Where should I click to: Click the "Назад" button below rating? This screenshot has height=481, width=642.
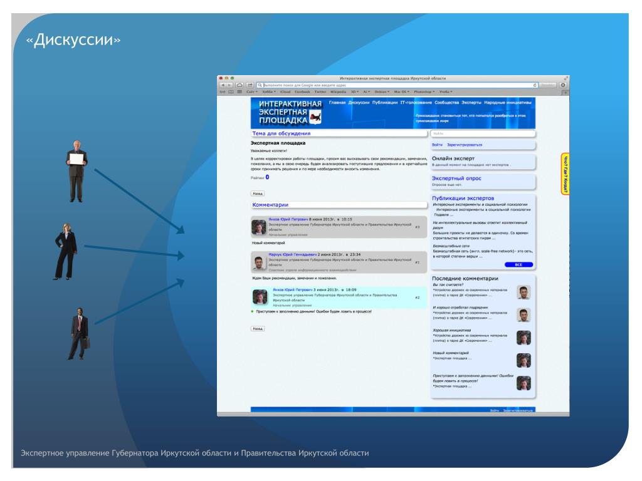(x=258, y=194)
